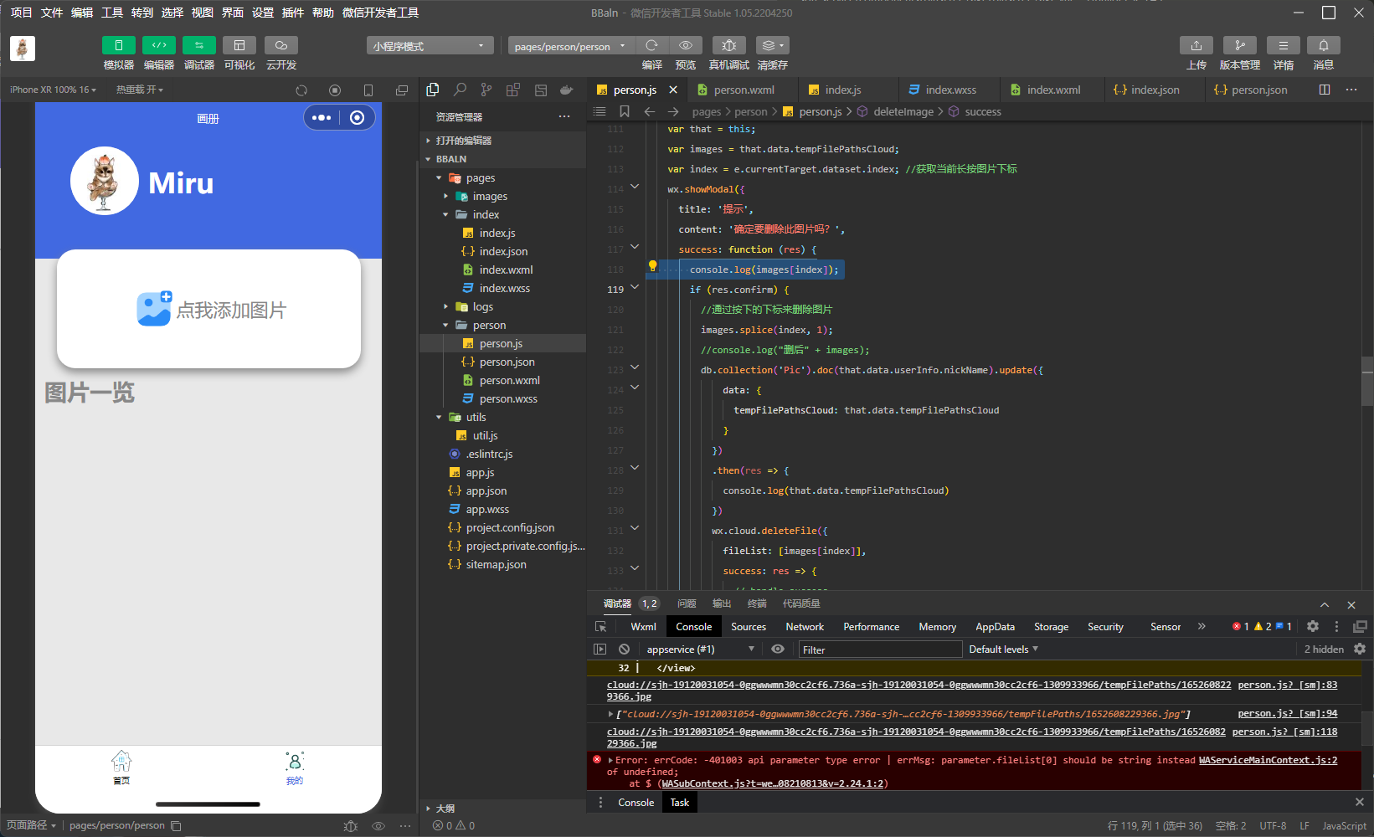Viewport: 1374px width, 837px height.
Task: Open the Docker whale panel icon
Action: [x=567, y=90]
